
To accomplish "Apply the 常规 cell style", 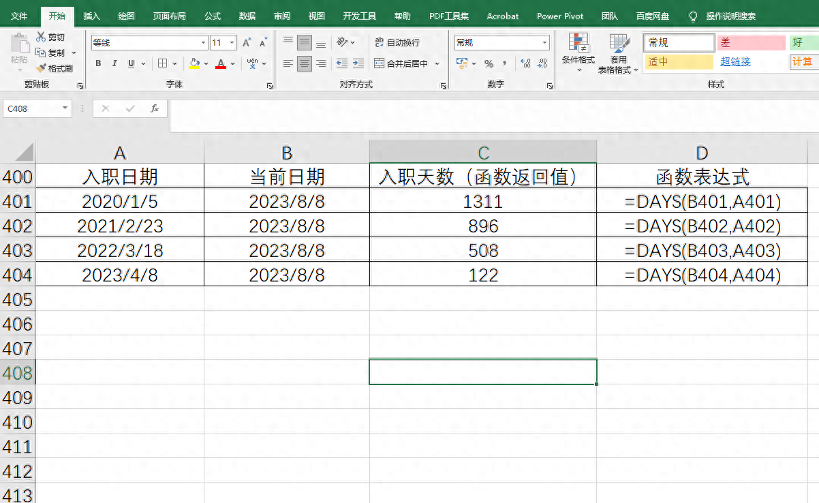I will click(679, 43).
